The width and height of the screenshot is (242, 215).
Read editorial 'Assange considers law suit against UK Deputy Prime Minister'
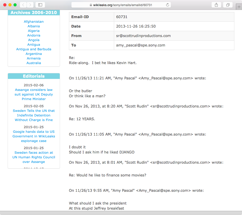[34, 94]
